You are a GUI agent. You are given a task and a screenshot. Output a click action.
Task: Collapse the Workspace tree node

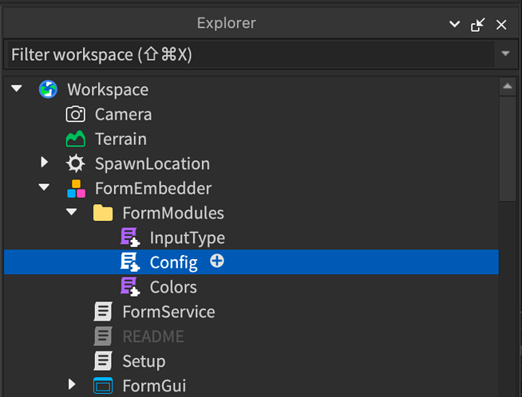[x=18, y=89]
